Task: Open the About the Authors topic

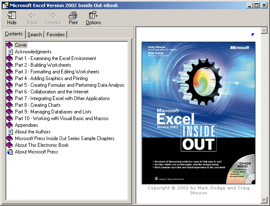Action: point(33,132)
